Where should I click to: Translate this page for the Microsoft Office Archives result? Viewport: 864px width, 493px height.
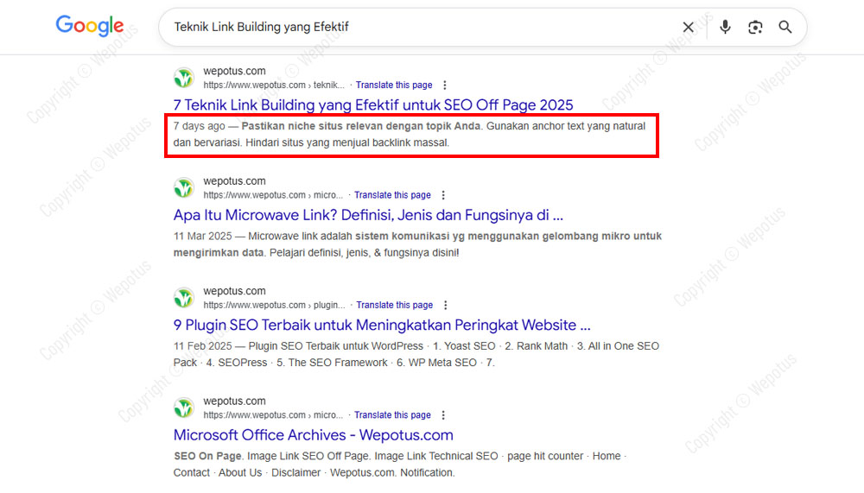point(392,415)
